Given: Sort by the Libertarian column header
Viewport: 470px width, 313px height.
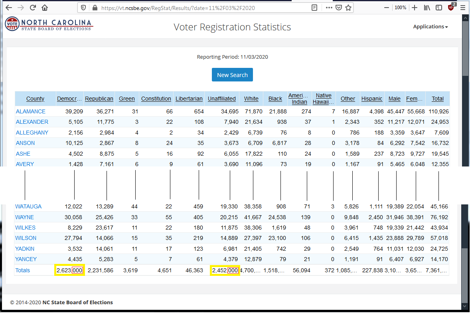Looking at the screenshot, I should point(189,99).
